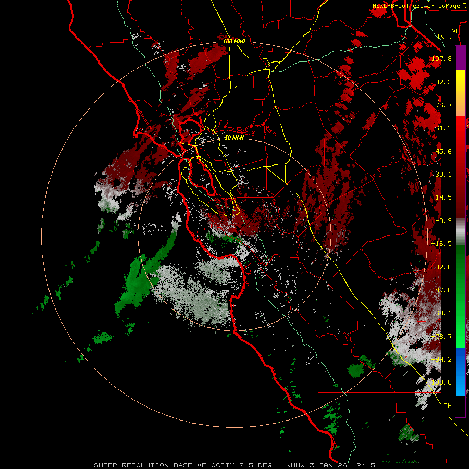Select the -32.0 value on velocity scale
This screenshot has height=469, width=469.
[x=441, y=267]
